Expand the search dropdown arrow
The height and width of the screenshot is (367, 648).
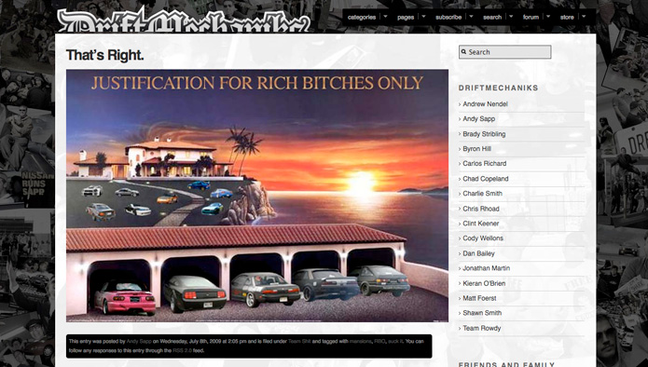511,17
